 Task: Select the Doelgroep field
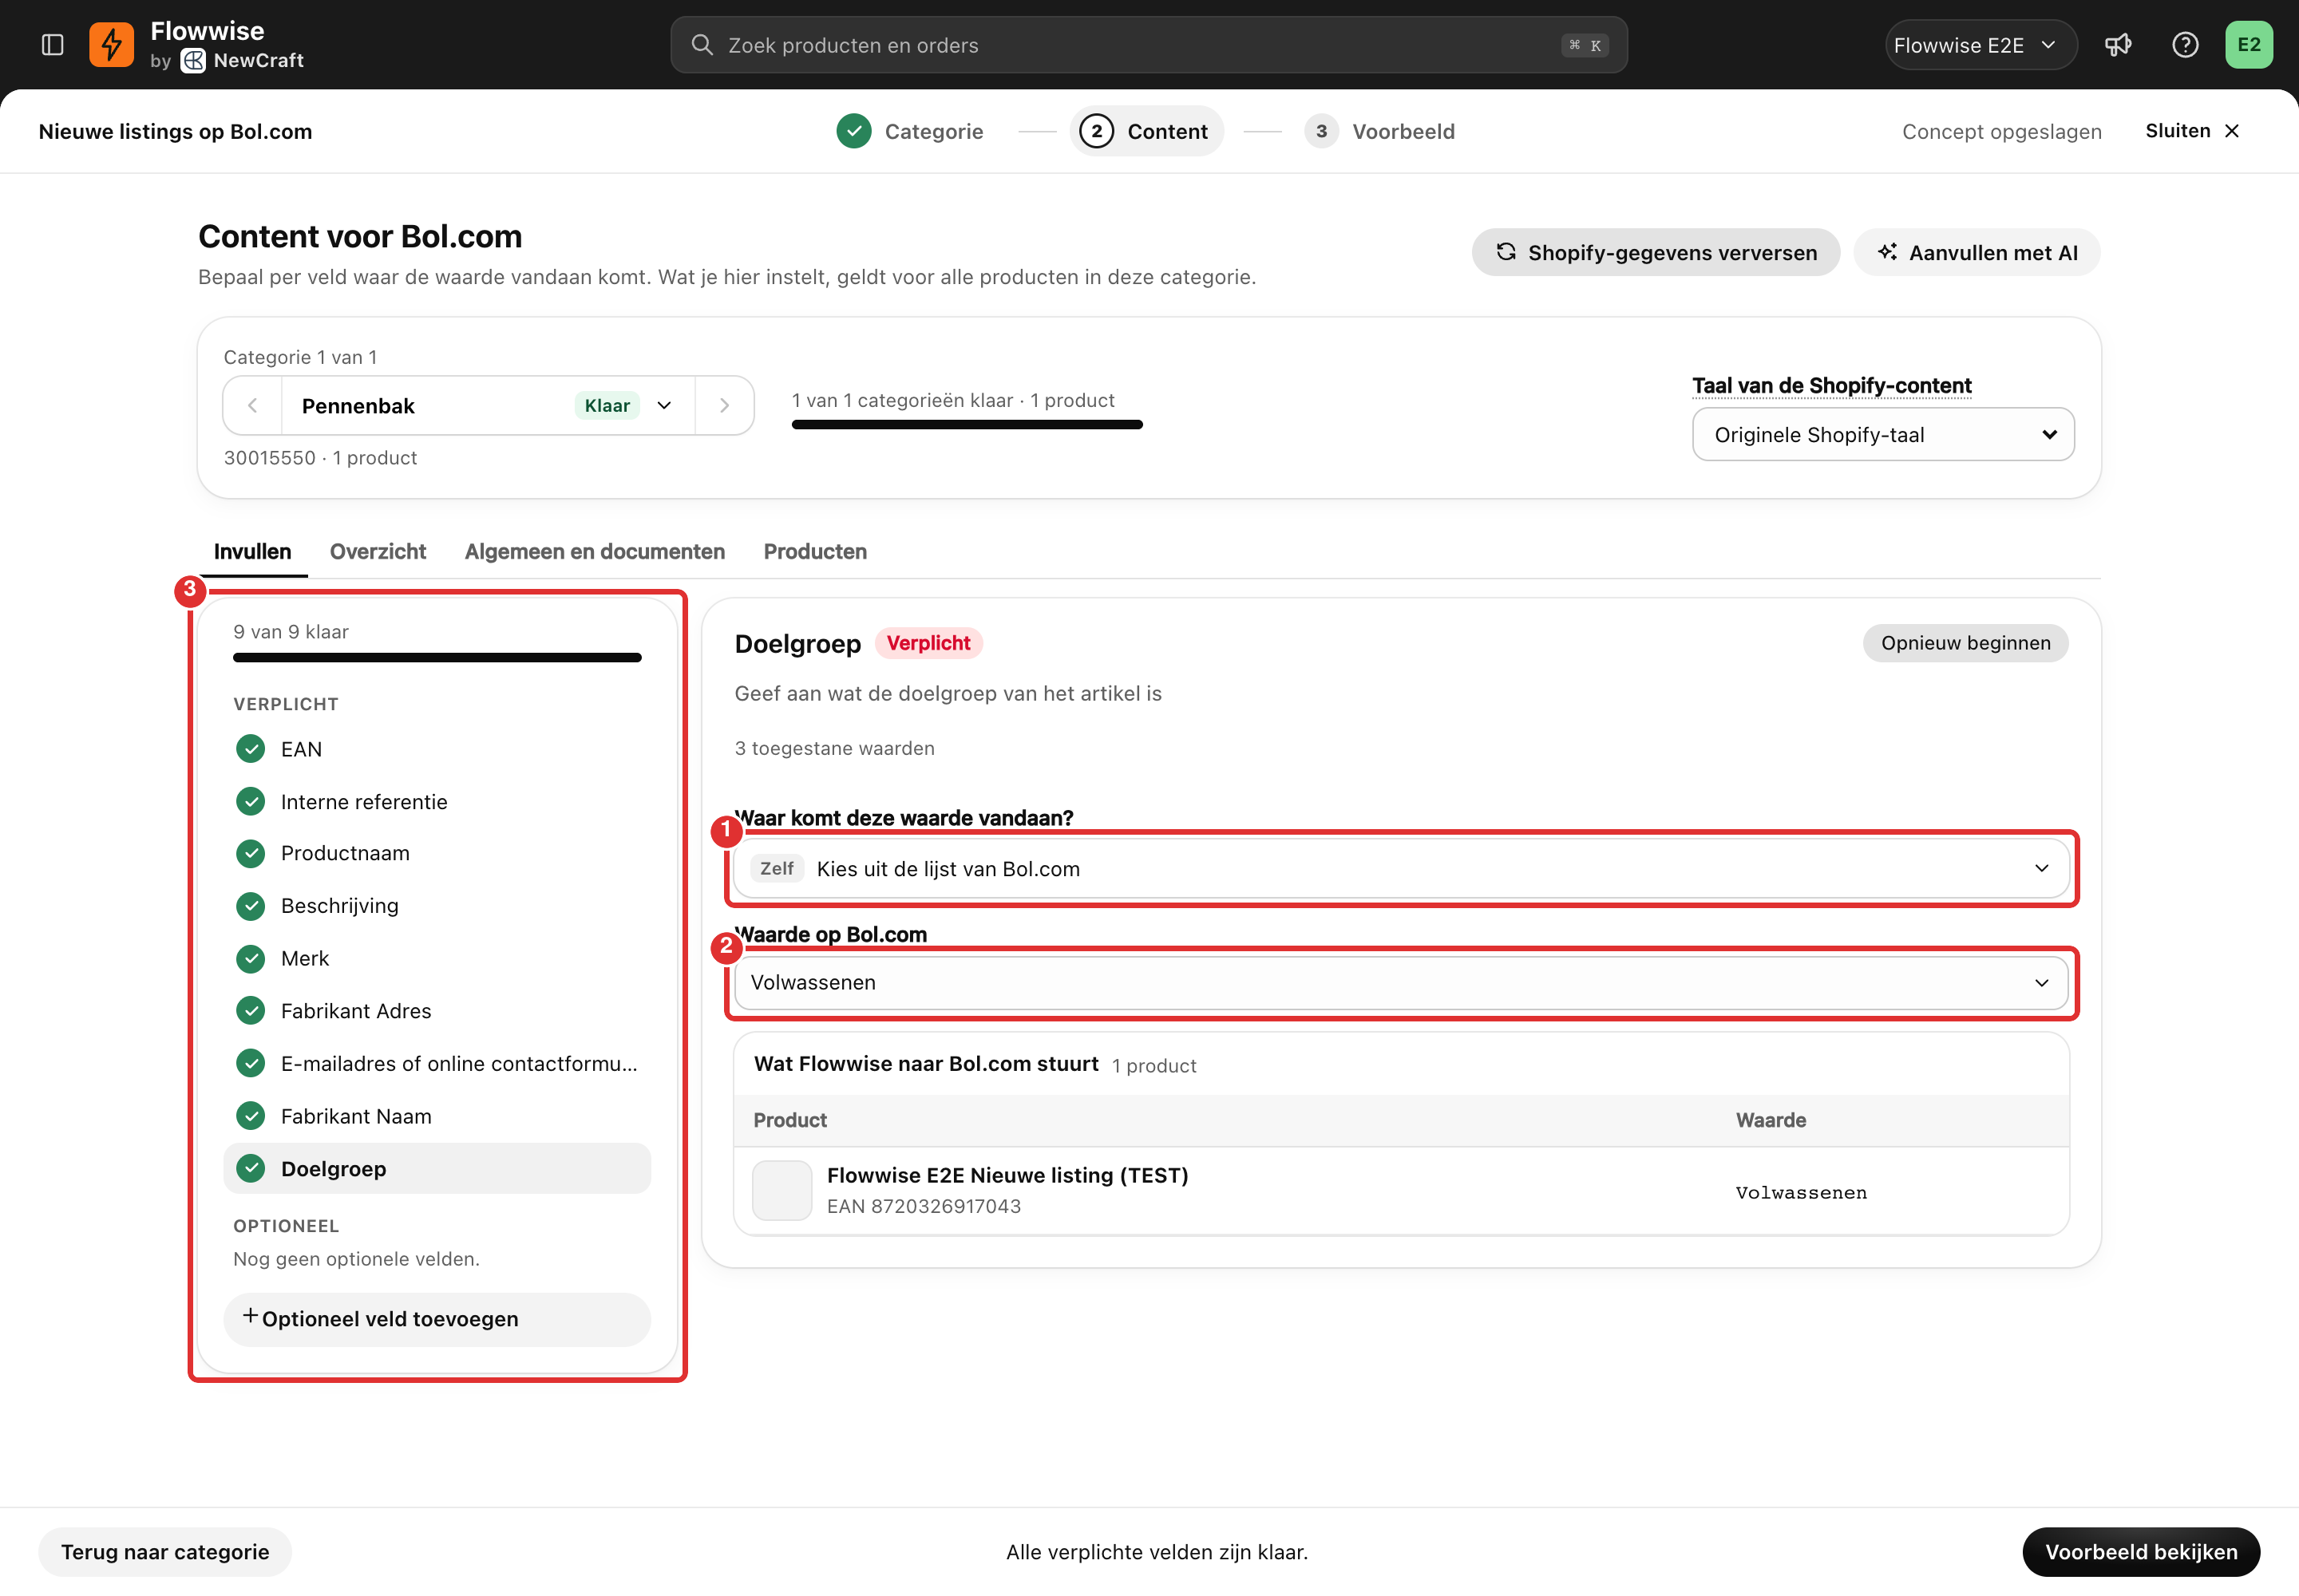[x=437, y=1169]
